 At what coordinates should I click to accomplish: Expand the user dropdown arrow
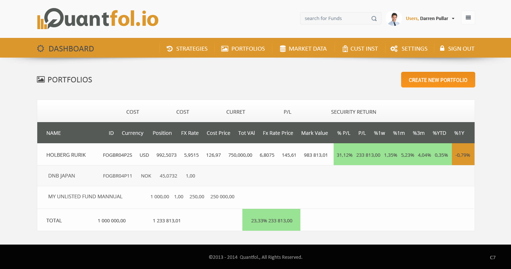pyautogui.click(x=453, y=19)
